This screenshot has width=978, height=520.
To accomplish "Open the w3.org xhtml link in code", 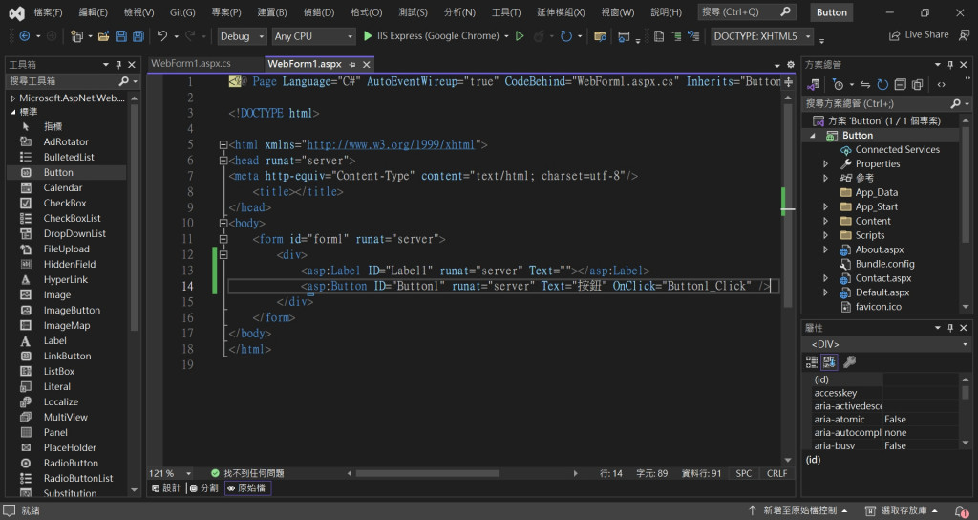I will coord(391,145).
